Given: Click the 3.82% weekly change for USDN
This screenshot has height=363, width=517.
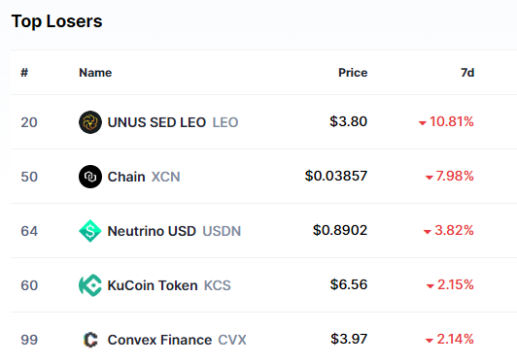Looking at the screenshot, I should (x=454, y=230).
